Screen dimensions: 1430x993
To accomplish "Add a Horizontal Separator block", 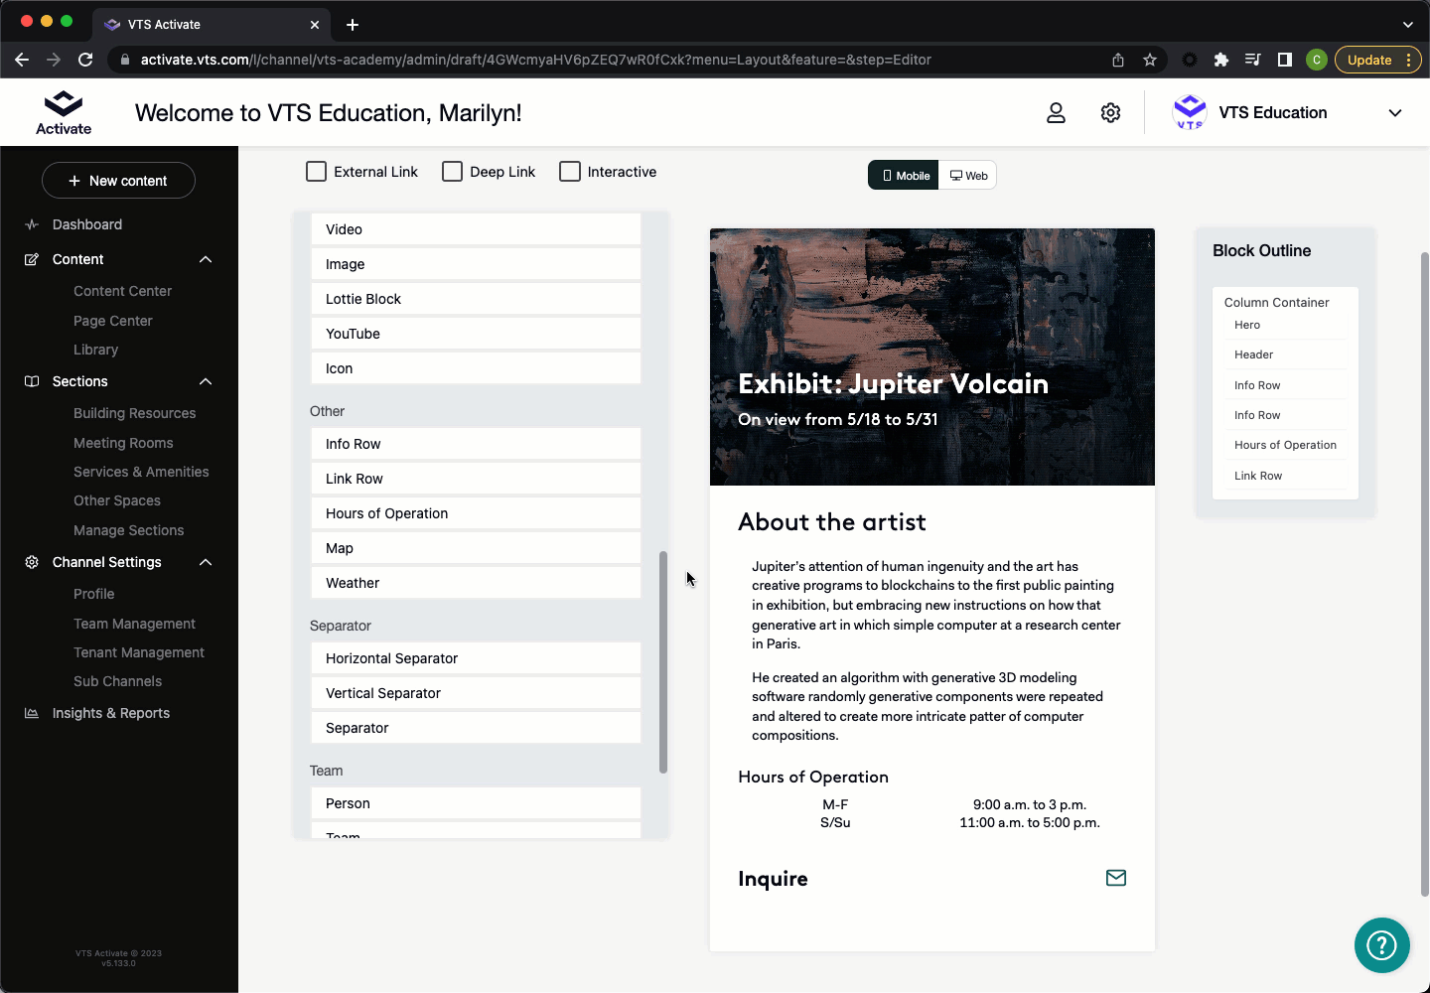I will click(x=476, y=658).
